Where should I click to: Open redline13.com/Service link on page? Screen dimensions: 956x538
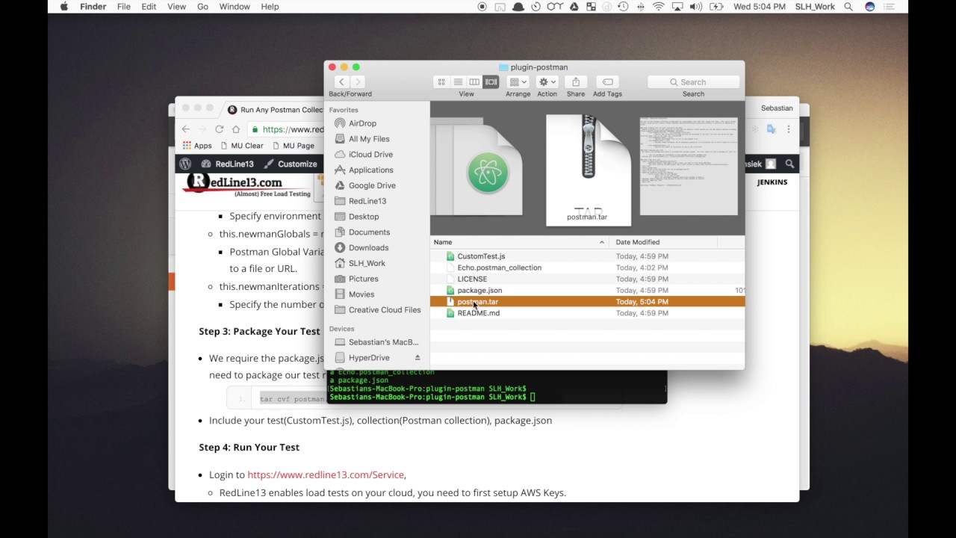326,474
